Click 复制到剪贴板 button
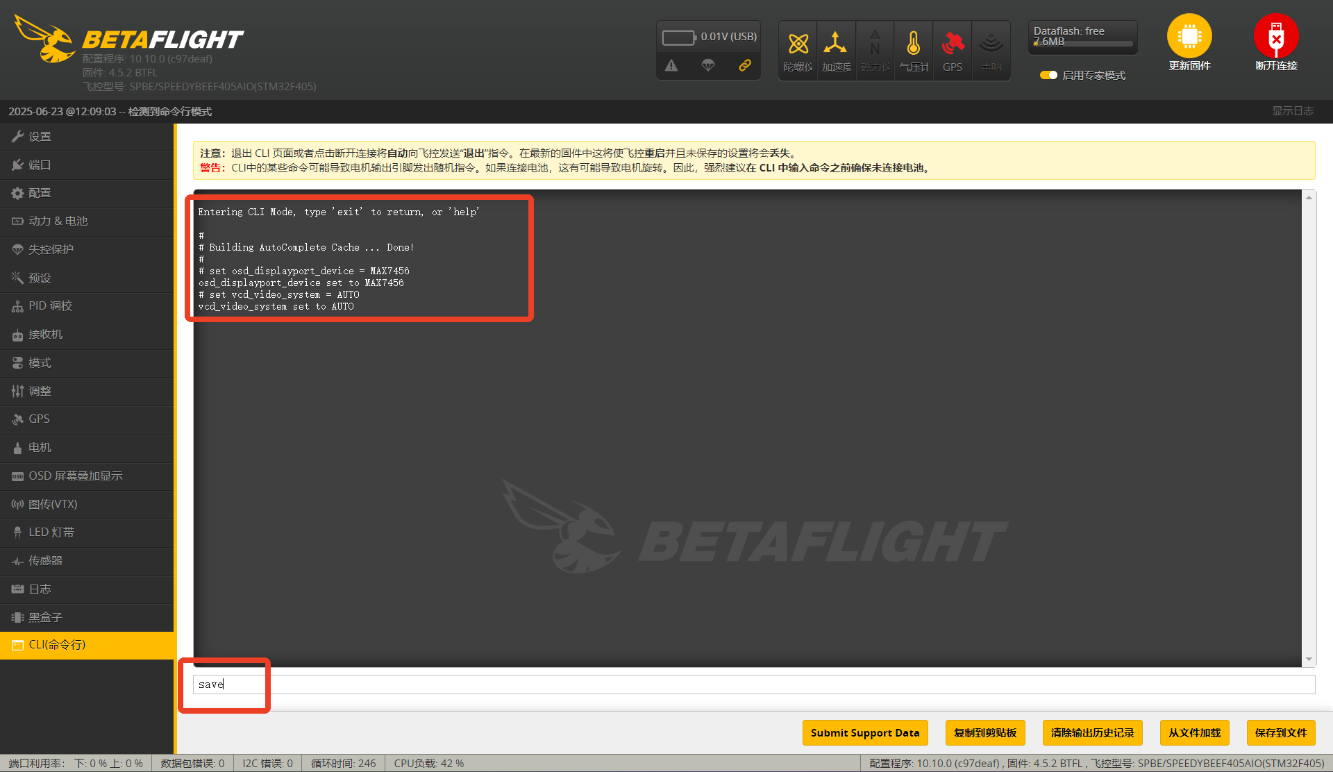Screen dimensions: 1333x772 click(985, 733)
